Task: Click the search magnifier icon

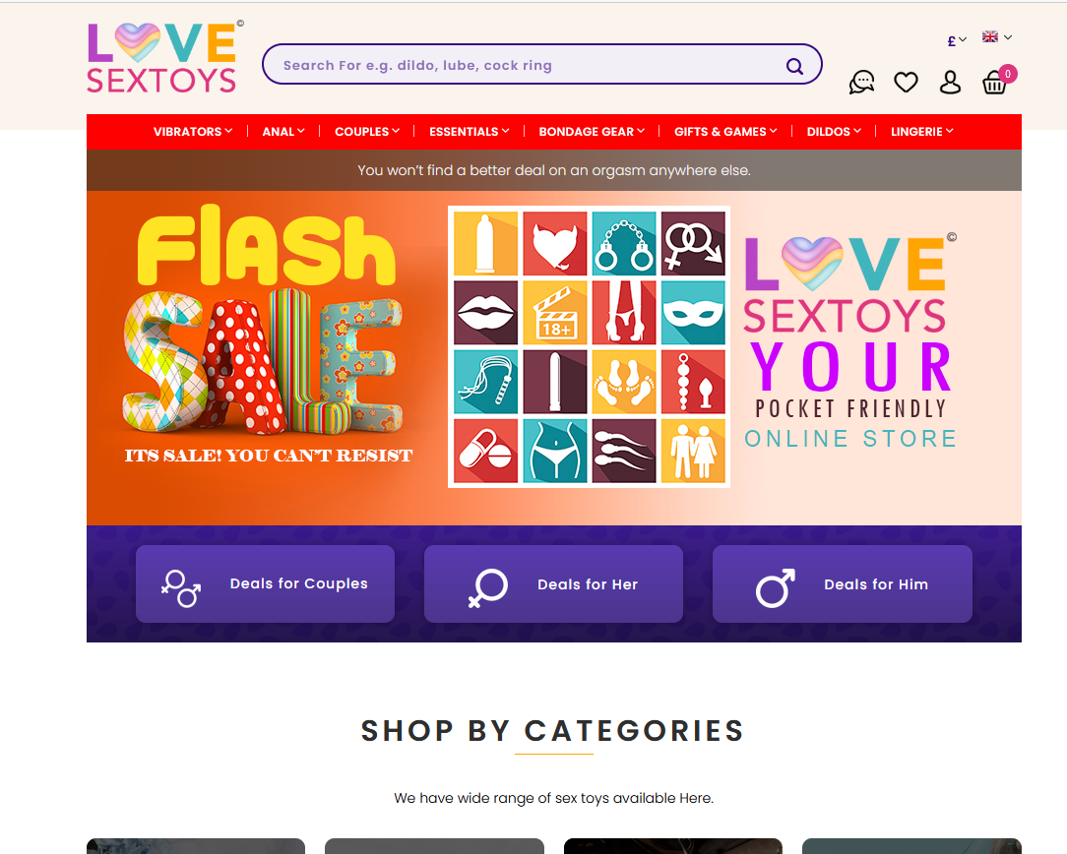Action: click(794, 66)
